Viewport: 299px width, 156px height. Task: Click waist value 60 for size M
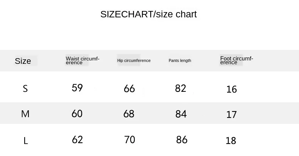pos(77,114)
